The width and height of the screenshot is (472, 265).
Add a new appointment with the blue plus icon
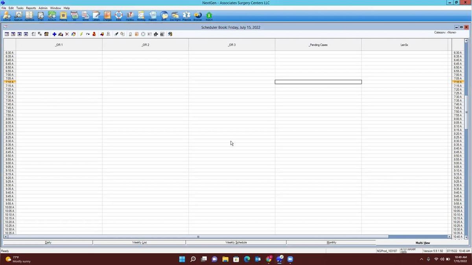point(54,34)
